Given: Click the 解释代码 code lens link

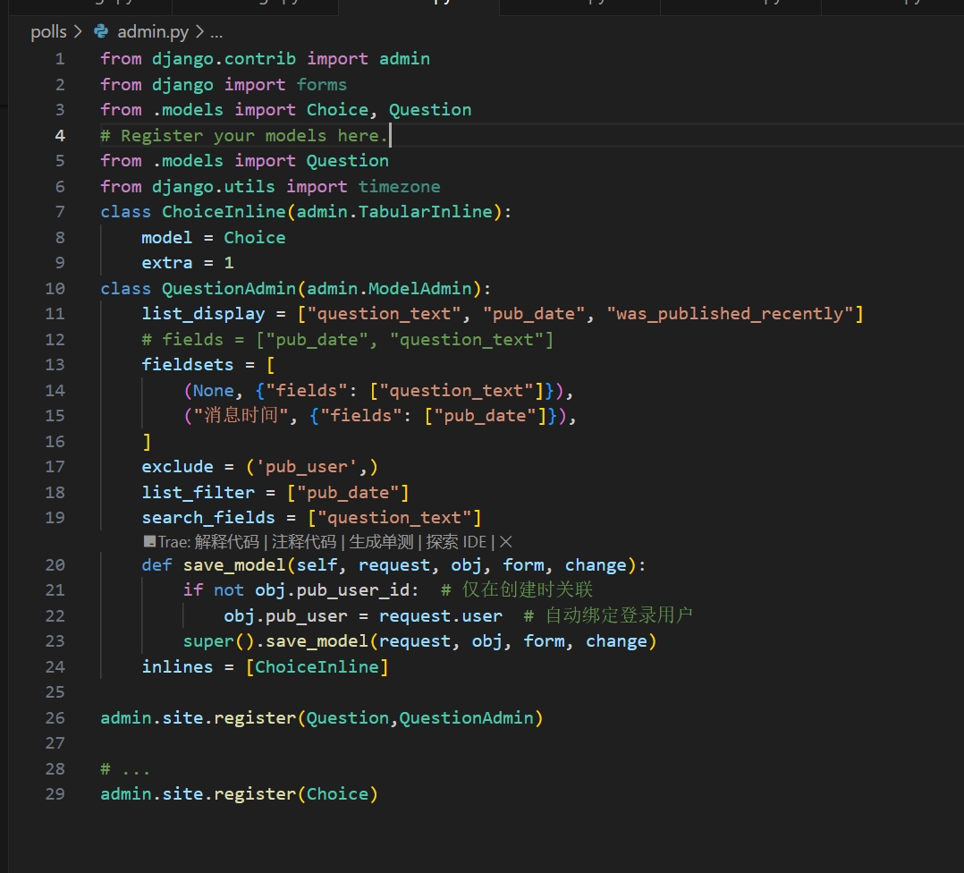Looking at the screenshot, I should [227, 542].
